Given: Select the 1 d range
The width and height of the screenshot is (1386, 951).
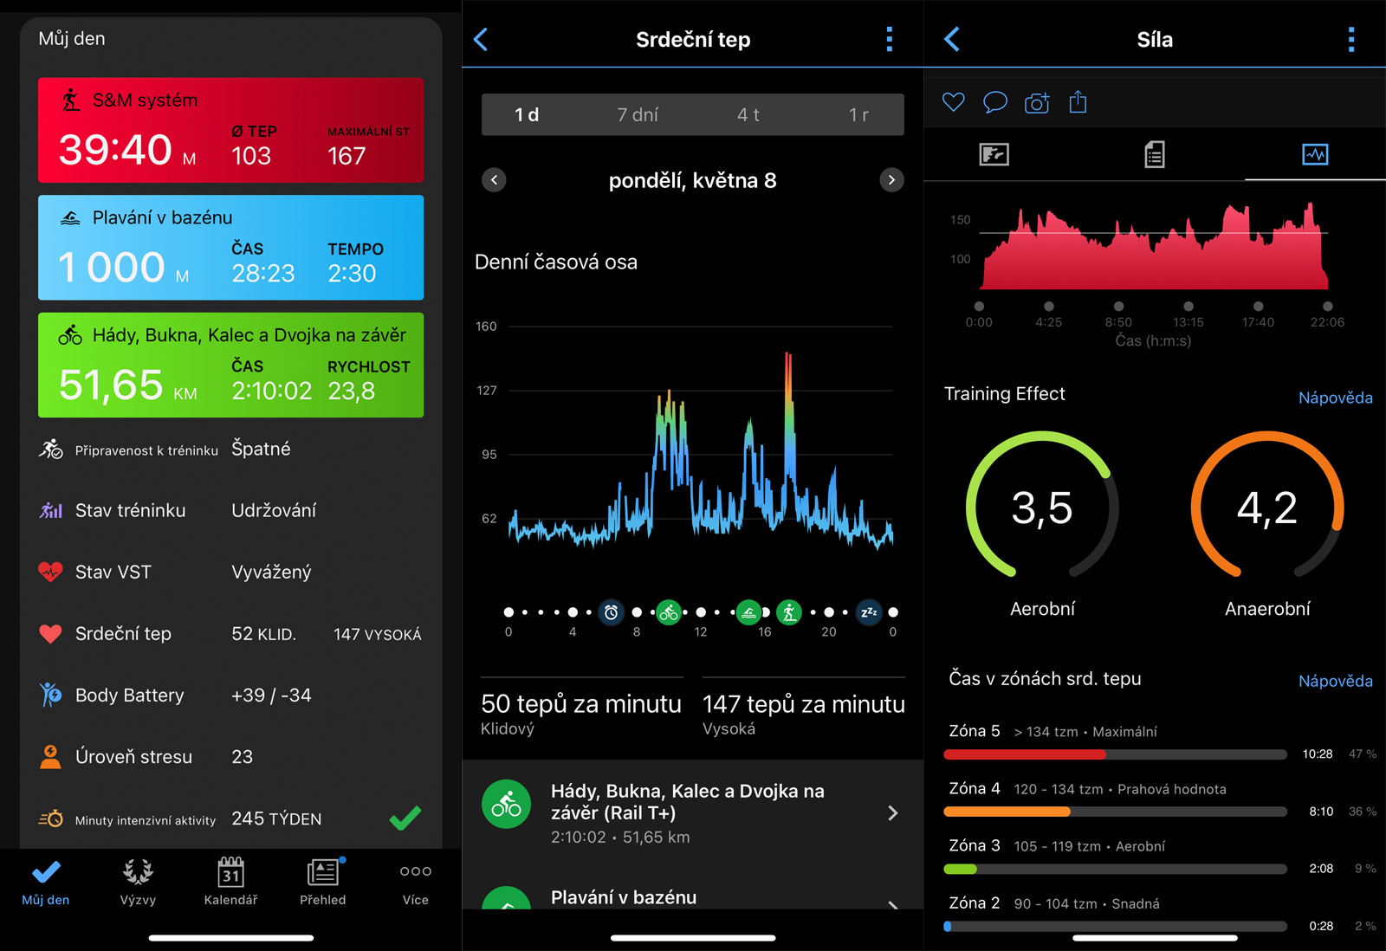Looking at the screenshot, I should click(527, 114).
